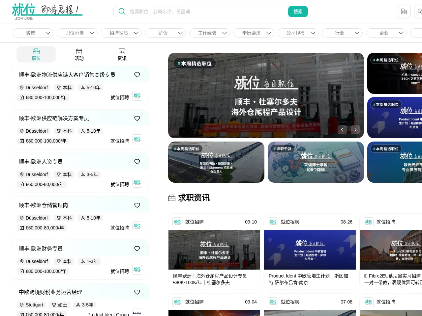The width and height of the screenshot is (422, 316).
Task: Click €60,000-80,000/年 on 顺丰-欧洲人资专员
Action: click(42, 184)
